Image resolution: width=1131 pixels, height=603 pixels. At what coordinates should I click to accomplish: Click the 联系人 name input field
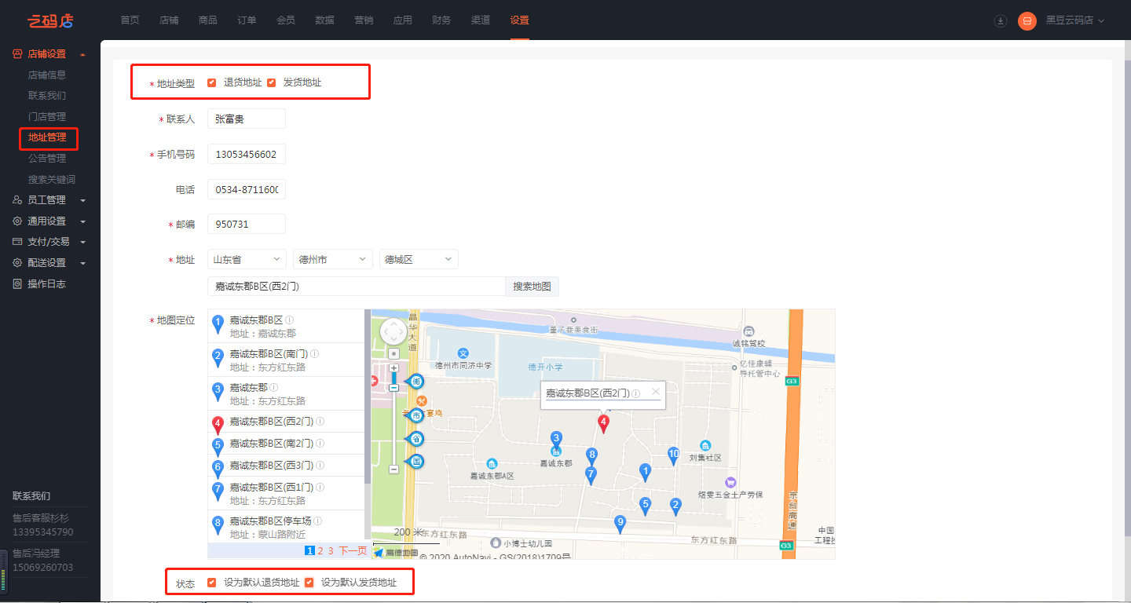click(246, 119)
